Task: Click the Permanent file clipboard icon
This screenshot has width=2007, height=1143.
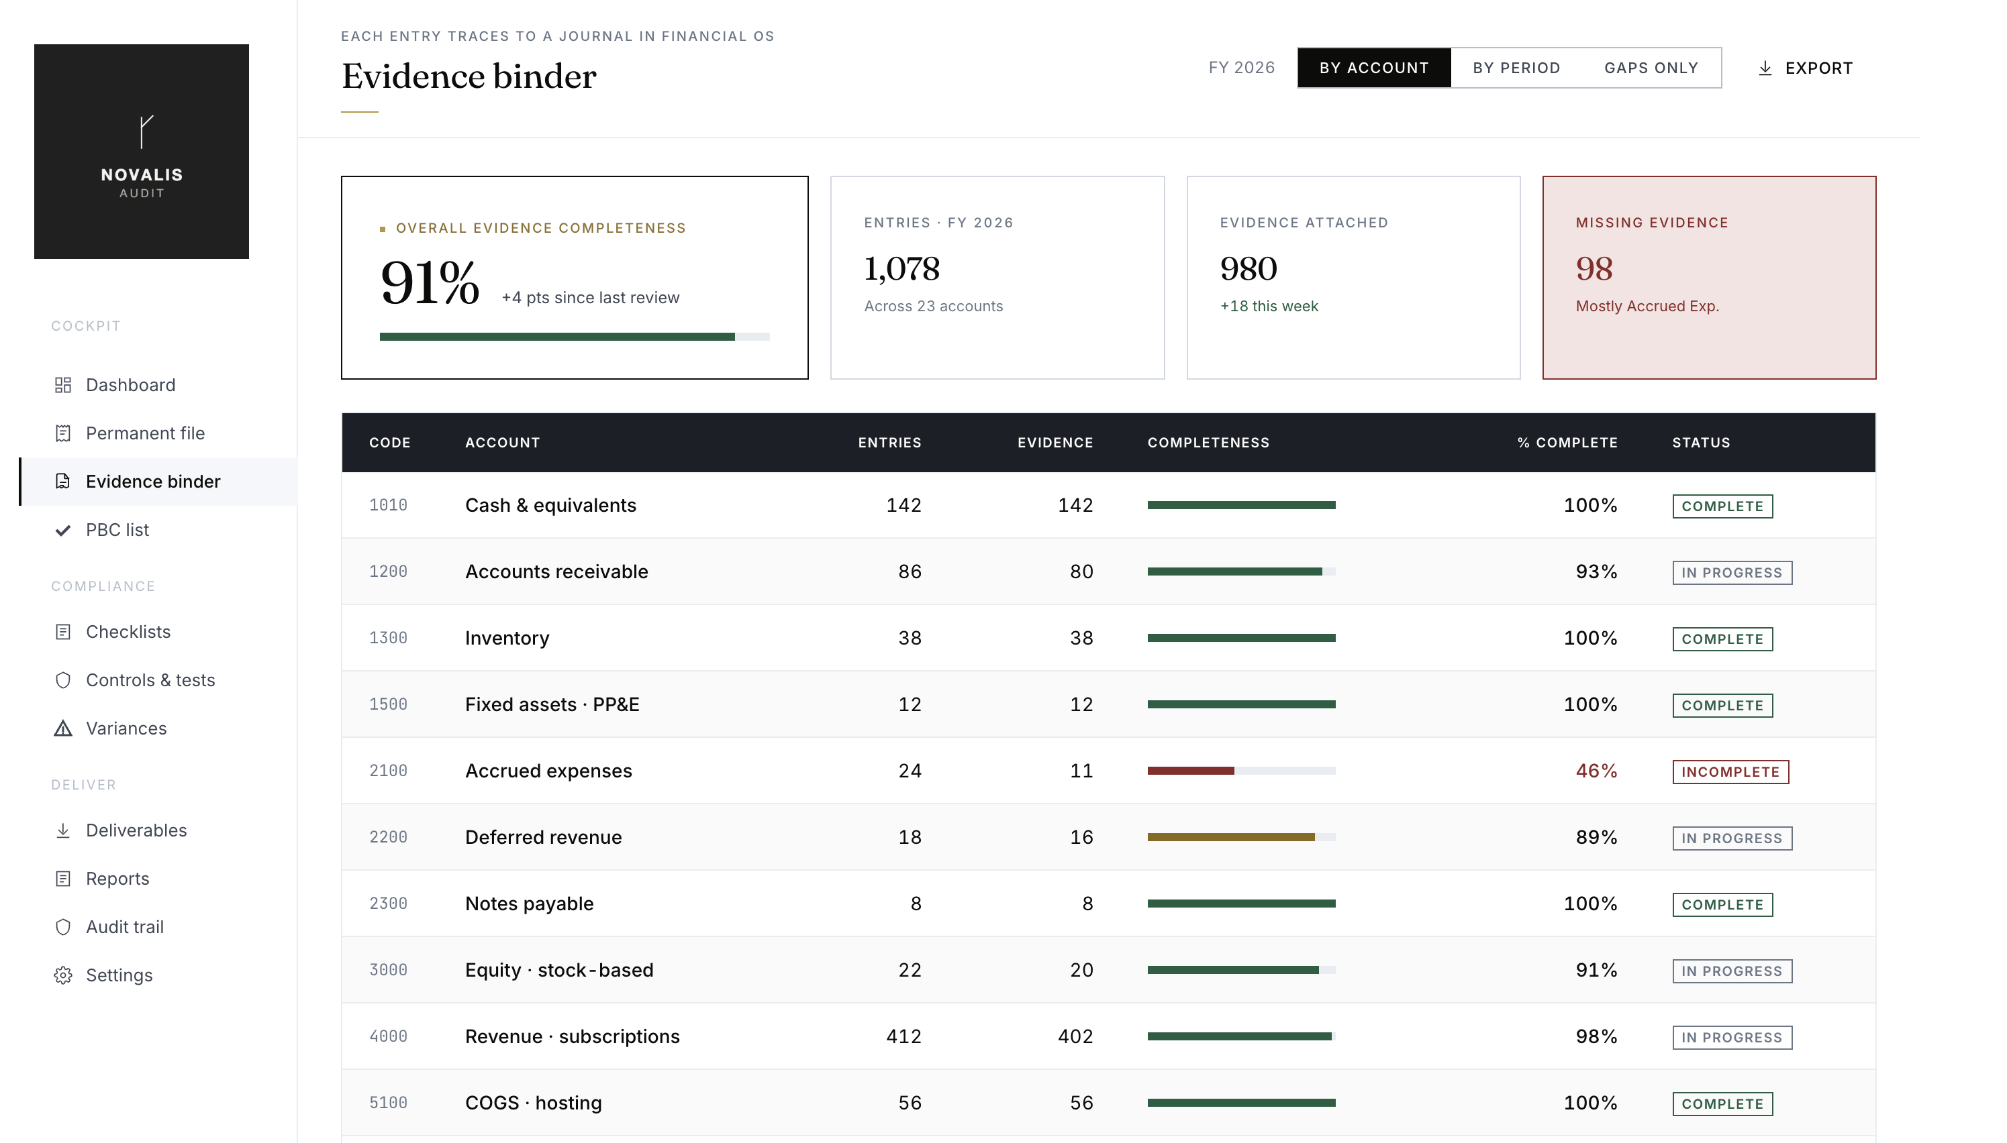Action: [63, 433]
